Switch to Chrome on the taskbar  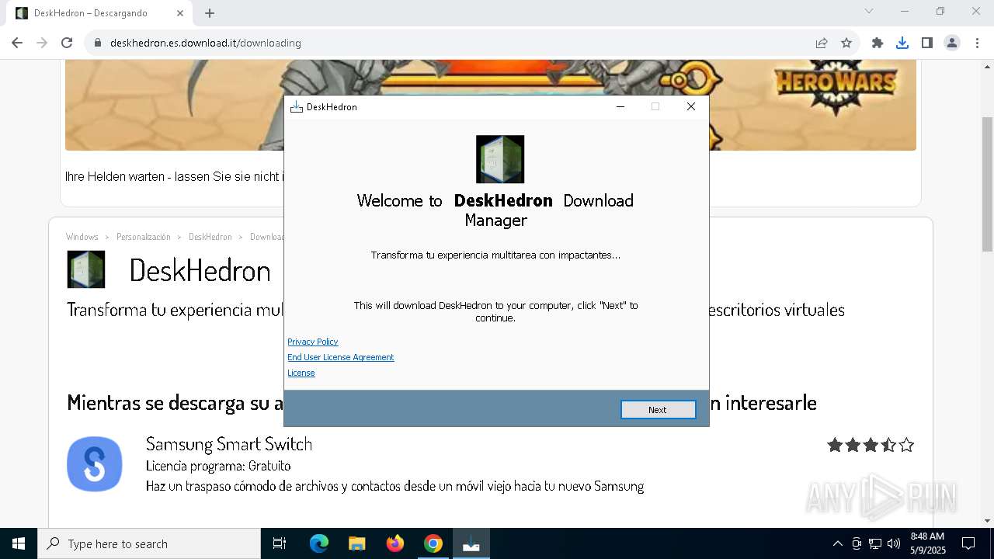pos(433,543)
